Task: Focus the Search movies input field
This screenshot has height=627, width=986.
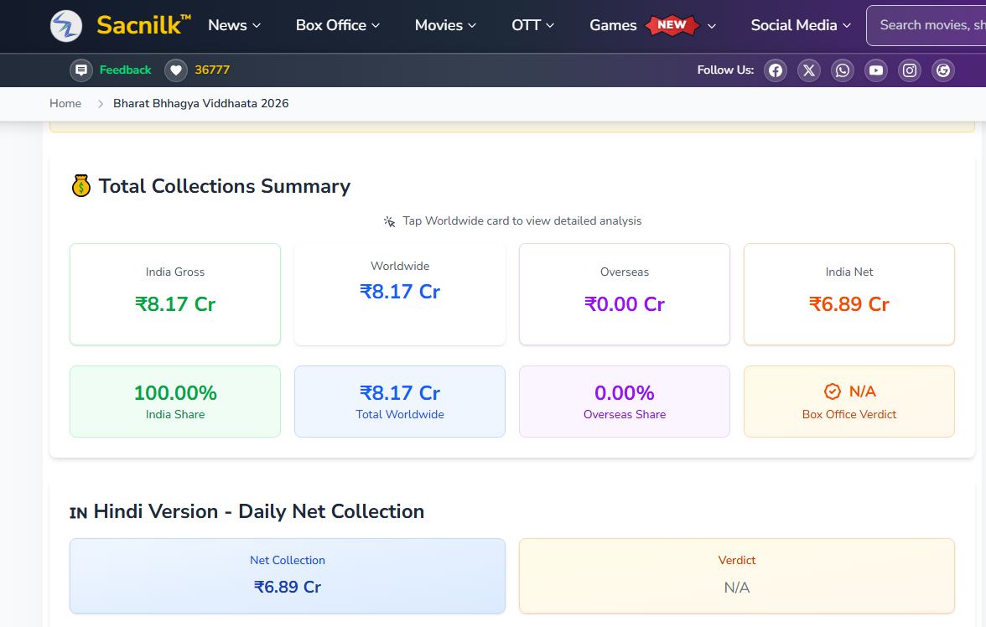Action: pos(926,25)
